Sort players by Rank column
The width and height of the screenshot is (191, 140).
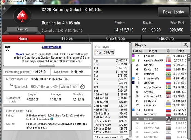click(x=138, y=51)
